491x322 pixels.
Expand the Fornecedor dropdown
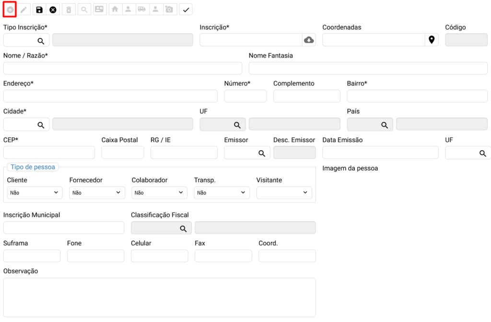(97, 193)
